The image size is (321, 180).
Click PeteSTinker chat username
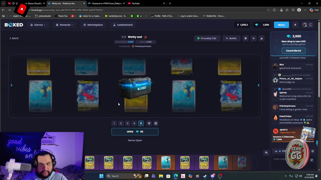(285, 116)
